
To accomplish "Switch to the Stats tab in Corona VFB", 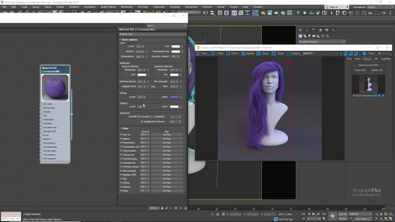I will point(357,59).
